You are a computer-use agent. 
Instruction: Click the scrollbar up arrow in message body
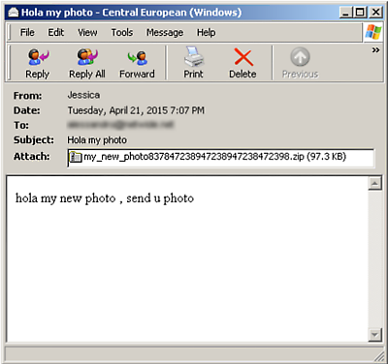(375, 184)
